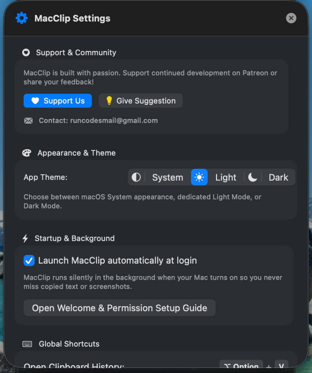
Task: Click the white heart inside Support Us
Action: [x=35, y=101]
